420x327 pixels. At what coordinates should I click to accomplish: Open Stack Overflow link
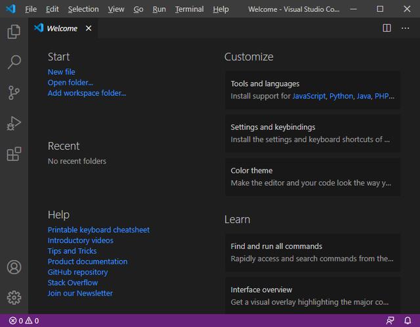[73, 282]
